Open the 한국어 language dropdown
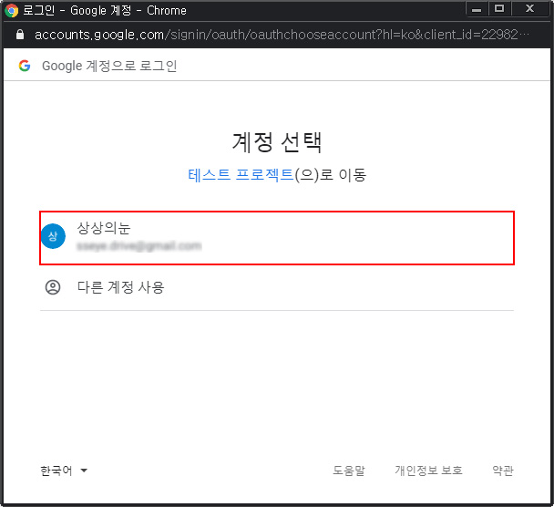The image size is (554, 507). click(64, 471)
